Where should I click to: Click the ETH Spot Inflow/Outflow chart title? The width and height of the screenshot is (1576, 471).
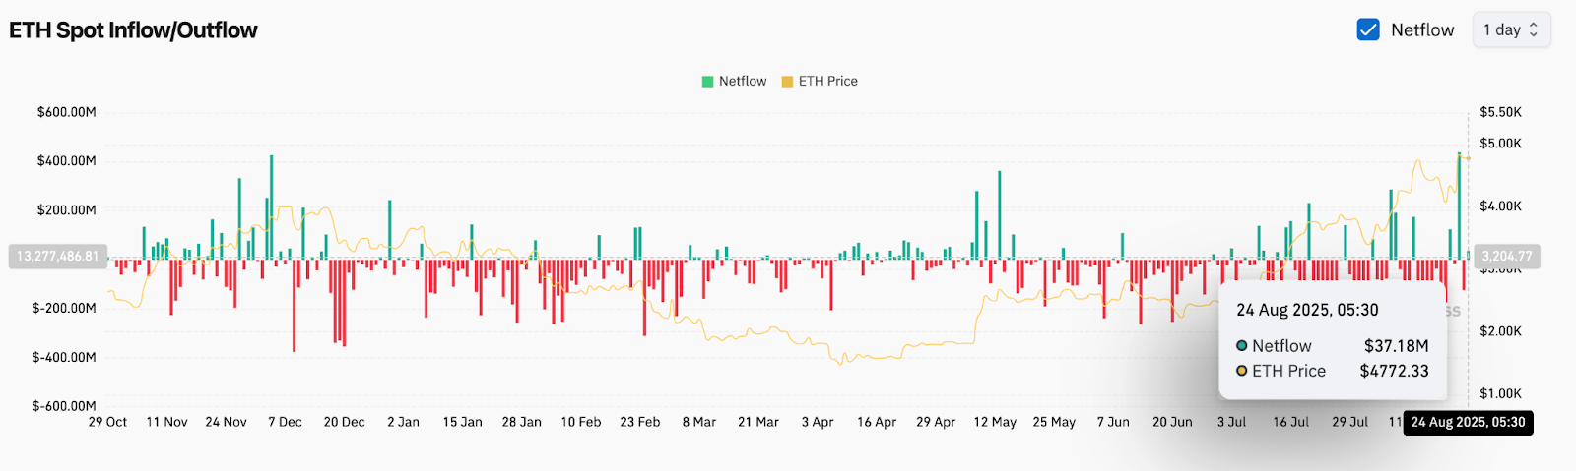133,30
